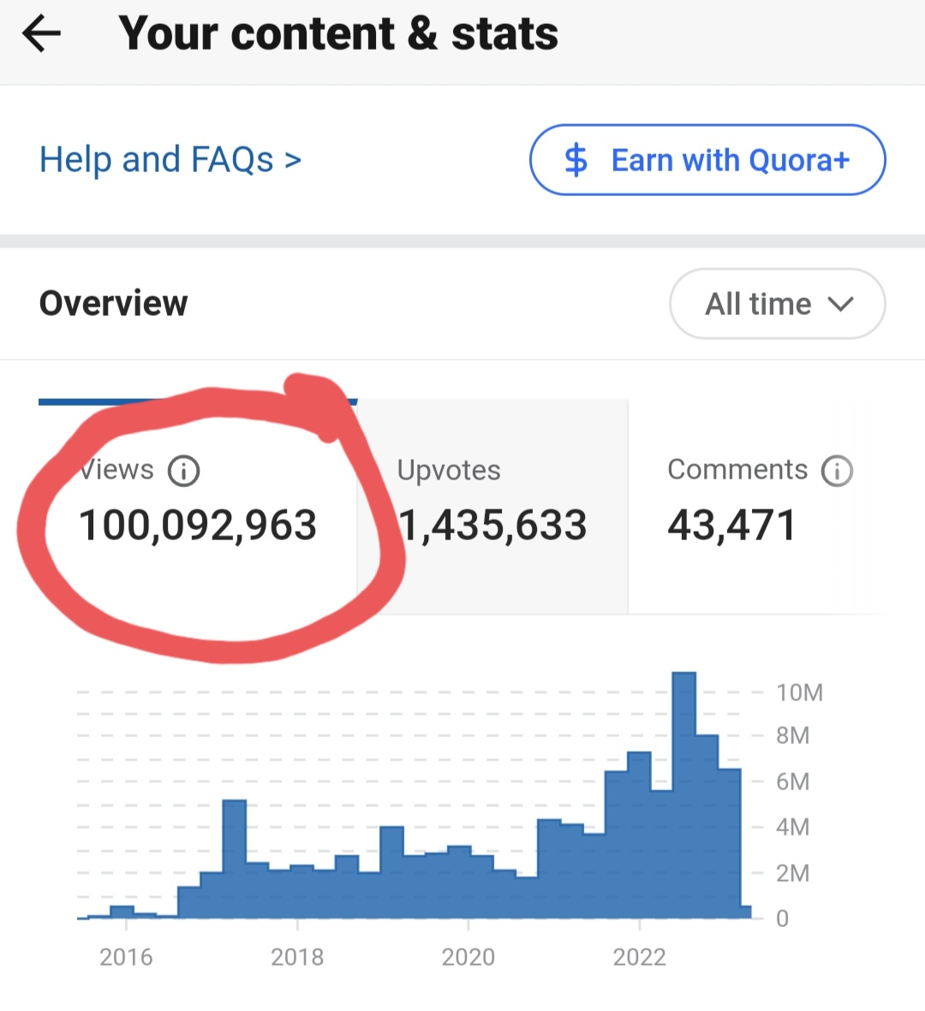
Task: Open the All time period dropdown
Action: pyautogui.click(x=778, y=304)
